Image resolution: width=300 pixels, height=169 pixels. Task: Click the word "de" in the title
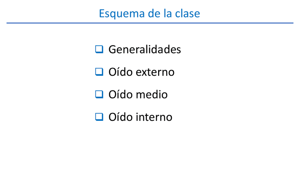pyautogui.click(x=146, y=13)
